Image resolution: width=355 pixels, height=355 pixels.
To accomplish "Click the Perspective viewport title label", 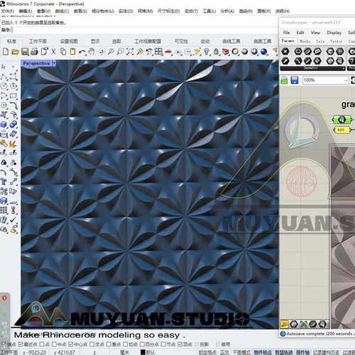I will click(x=36, y=63).
